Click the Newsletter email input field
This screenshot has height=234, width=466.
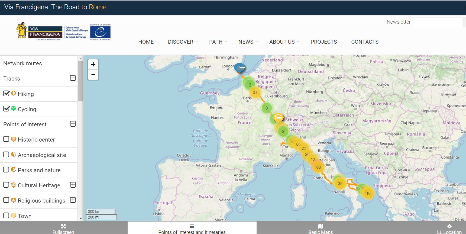point(437,22)
